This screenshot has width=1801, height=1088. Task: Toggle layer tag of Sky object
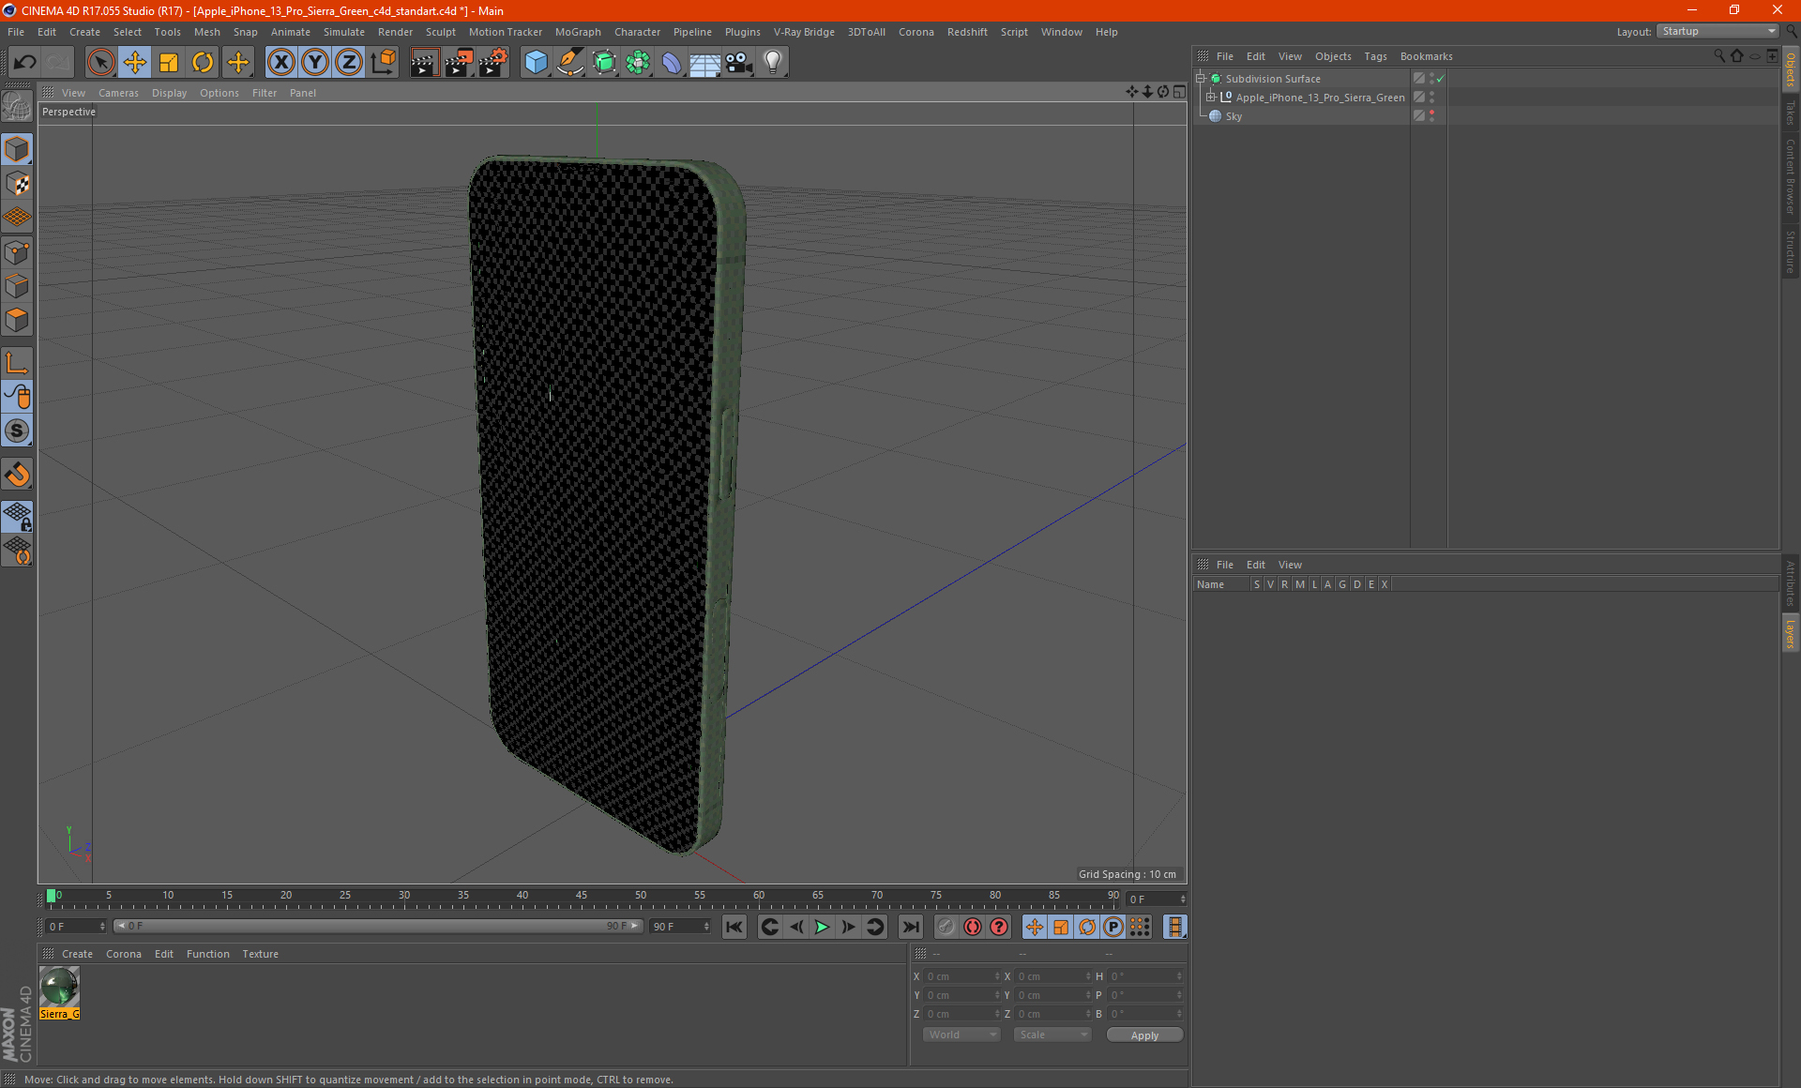pos(1419,116)
